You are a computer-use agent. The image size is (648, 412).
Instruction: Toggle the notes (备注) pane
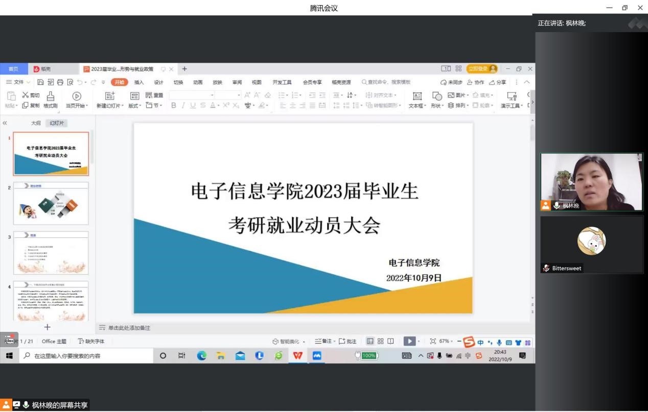click(x=323, y=341)
